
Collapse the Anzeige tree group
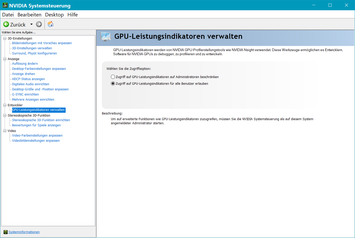[x=5, y=59]
